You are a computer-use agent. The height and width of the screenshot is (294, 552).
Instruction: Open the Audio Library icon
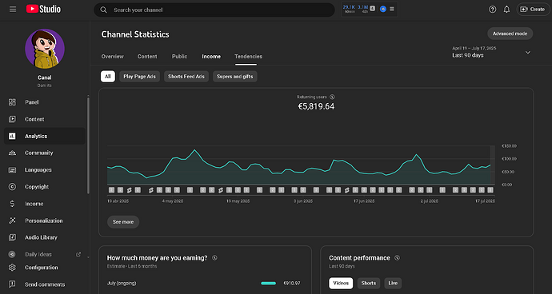click(12, 237)
